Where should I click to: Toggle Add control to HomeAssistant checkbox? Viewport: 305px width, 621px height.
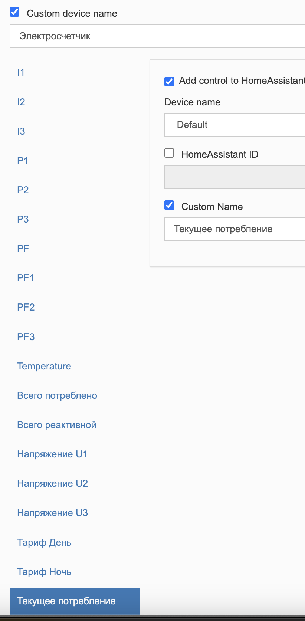point(169,81)
